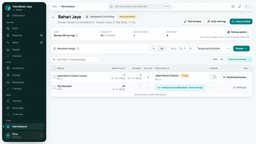The image size is (256, 144).
Task: Click the Tinjau badge on Jaket Denim Classic
Action: tap(185, 76)
